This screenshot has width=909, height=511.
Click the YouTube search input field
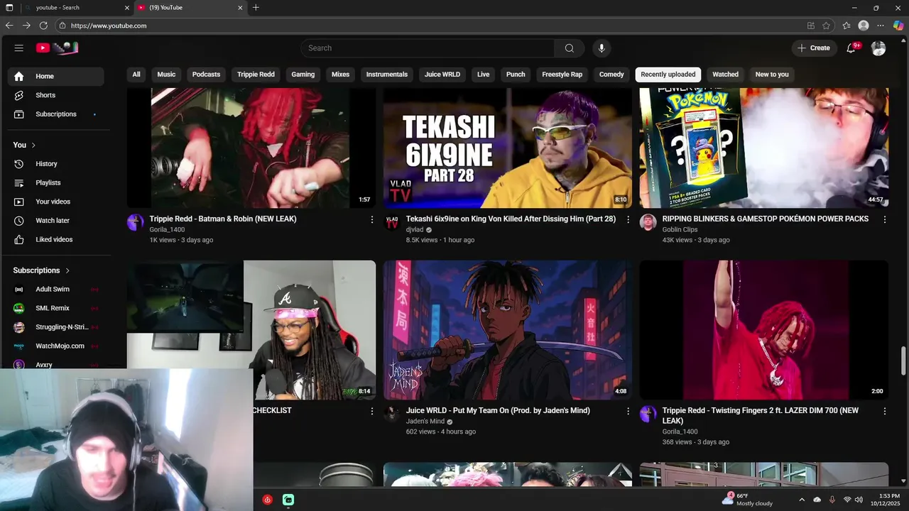pyautogui.click(x=428, y=48)
